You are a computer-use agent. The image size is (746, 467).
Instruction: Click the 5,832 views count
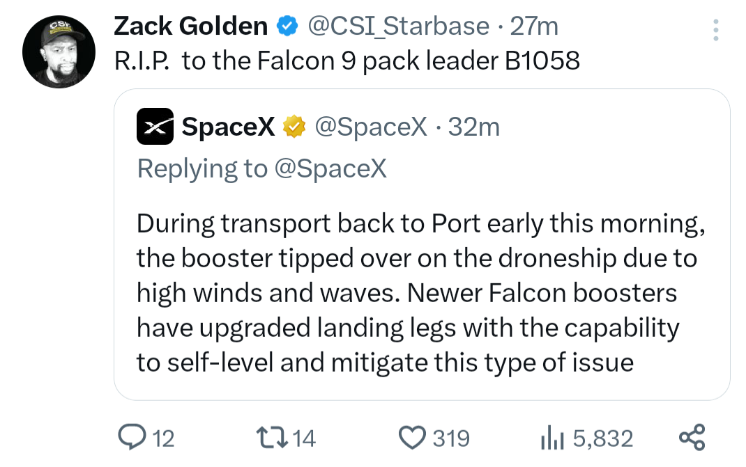(602, 438)
